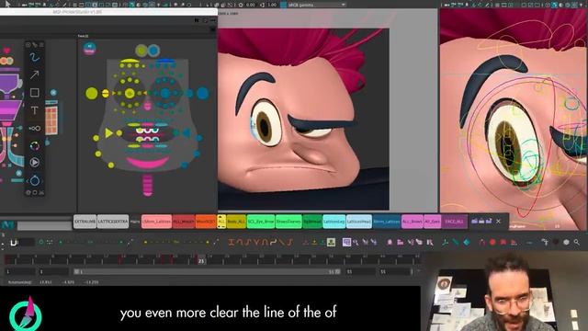Click the ALL_Brows pink shelf button

[x=413, y=222]
